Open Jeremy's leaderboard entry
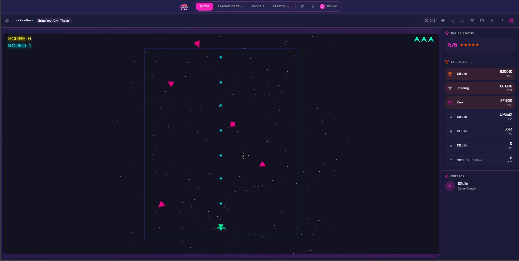519x261 pixels. (479, 88)
